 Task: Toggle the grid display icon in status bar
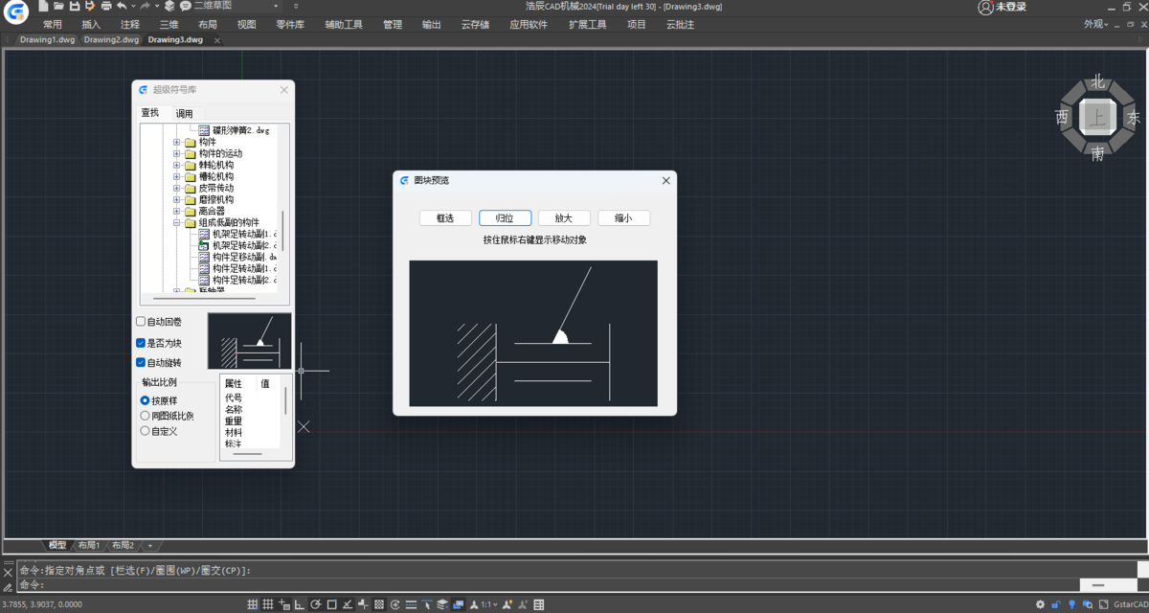(268, 604)
